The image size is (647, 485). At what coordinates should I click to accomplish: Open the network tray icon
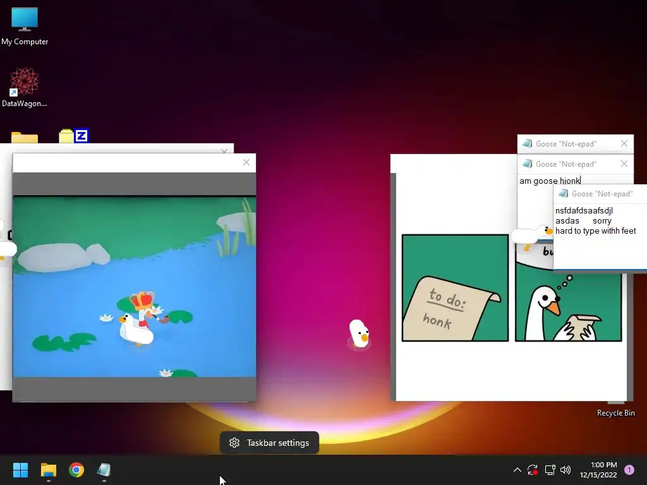(x=550, y=470)
